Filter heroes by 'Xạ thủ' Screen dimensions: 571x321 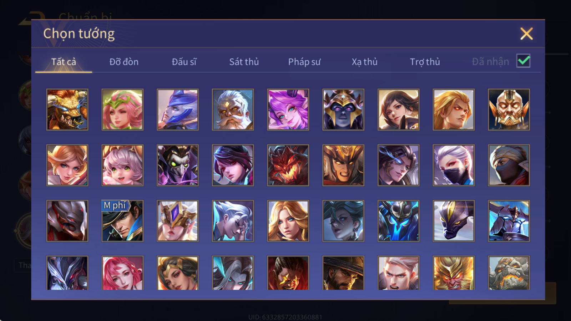coord(364,62)
